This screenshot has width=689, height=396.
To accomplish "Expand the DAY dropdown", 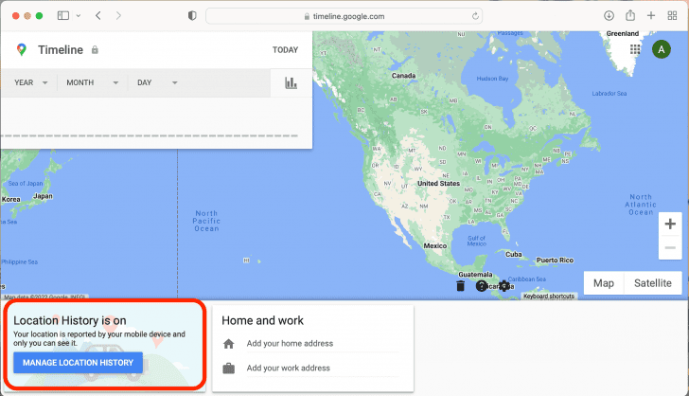I will coord(157,82).
